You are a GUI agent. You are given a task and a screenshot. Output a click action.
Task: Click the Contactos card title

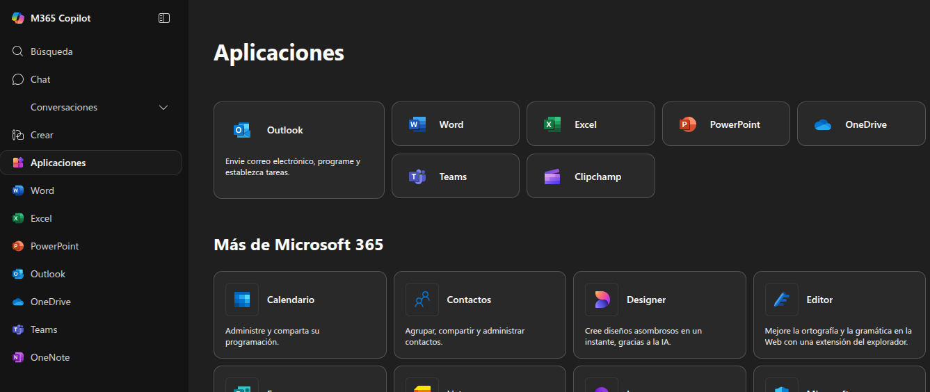pos(469,300)
